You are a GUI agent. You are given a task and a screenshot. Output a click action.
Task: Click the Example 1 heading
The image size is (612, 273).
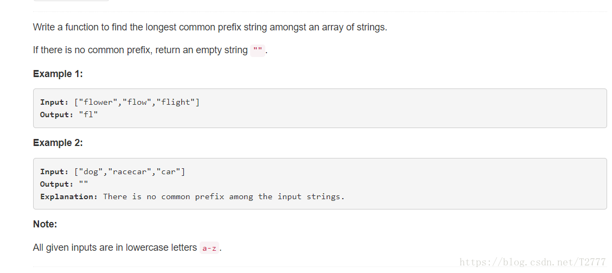point(58,74)
